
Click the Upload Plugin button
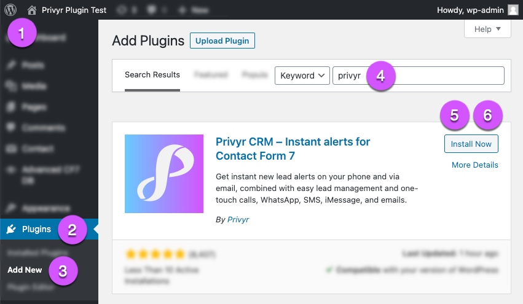coord(222,41)
